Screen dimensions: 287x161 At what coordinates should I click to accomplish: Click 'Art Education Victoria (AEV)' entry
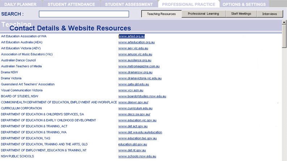21,48
